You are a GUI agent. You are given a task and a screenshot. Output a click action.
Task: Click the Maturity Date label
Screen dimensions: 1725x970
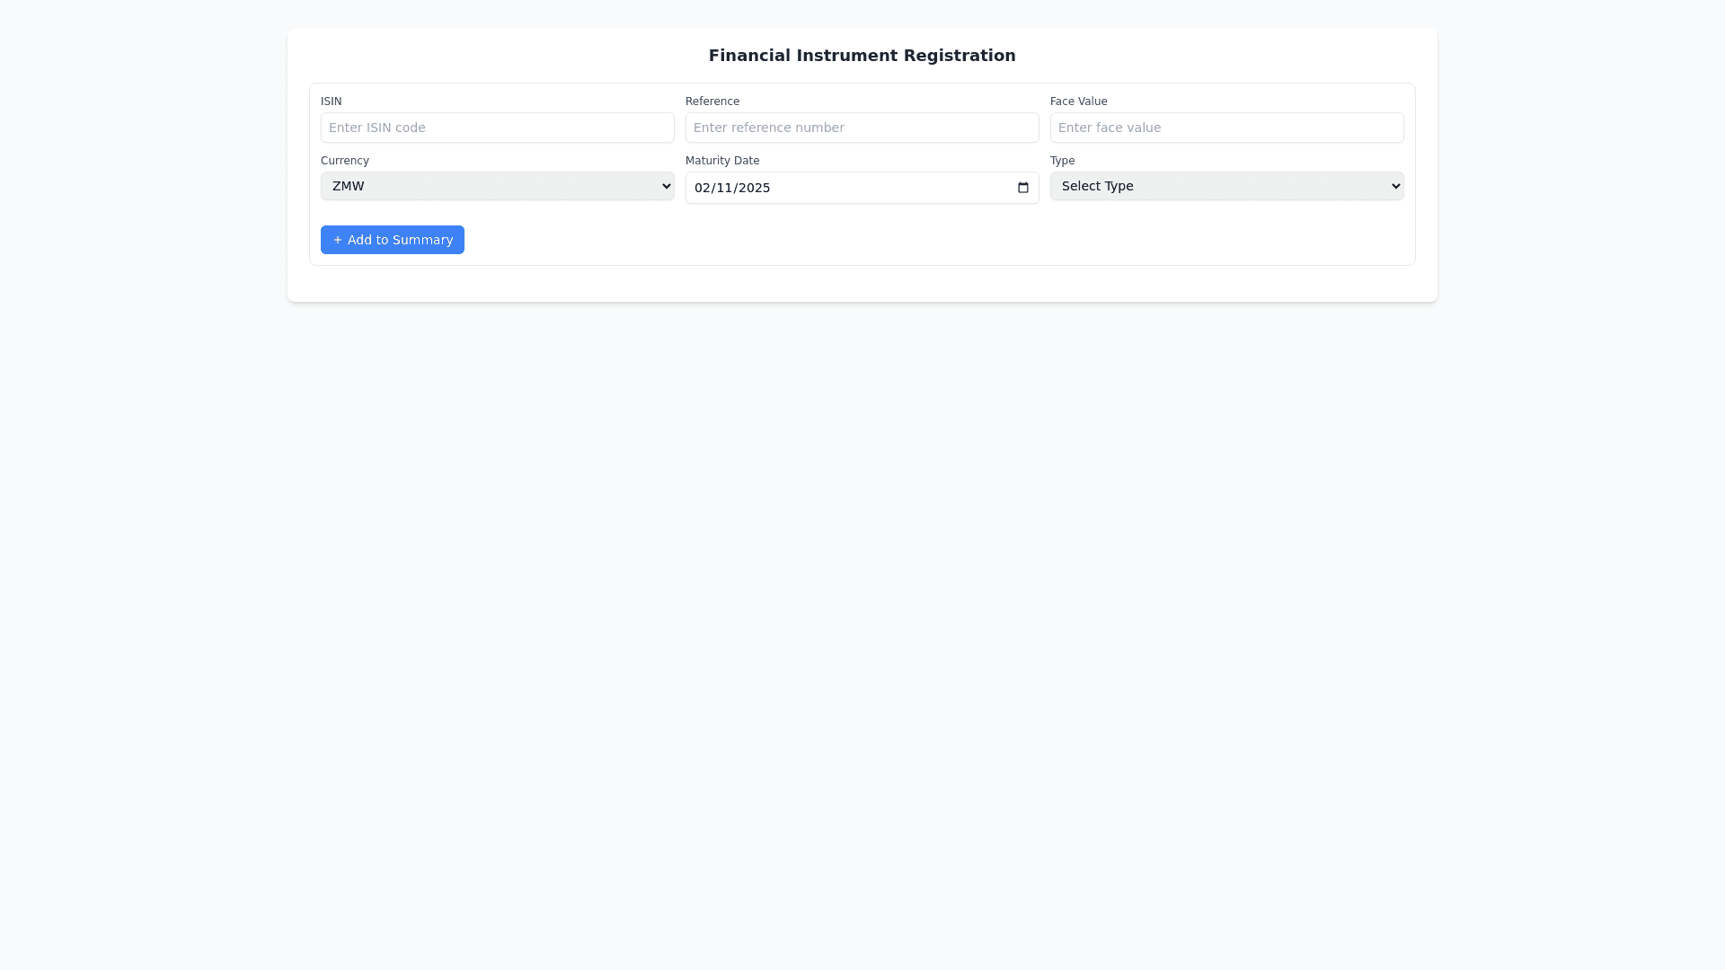[721, 161]
